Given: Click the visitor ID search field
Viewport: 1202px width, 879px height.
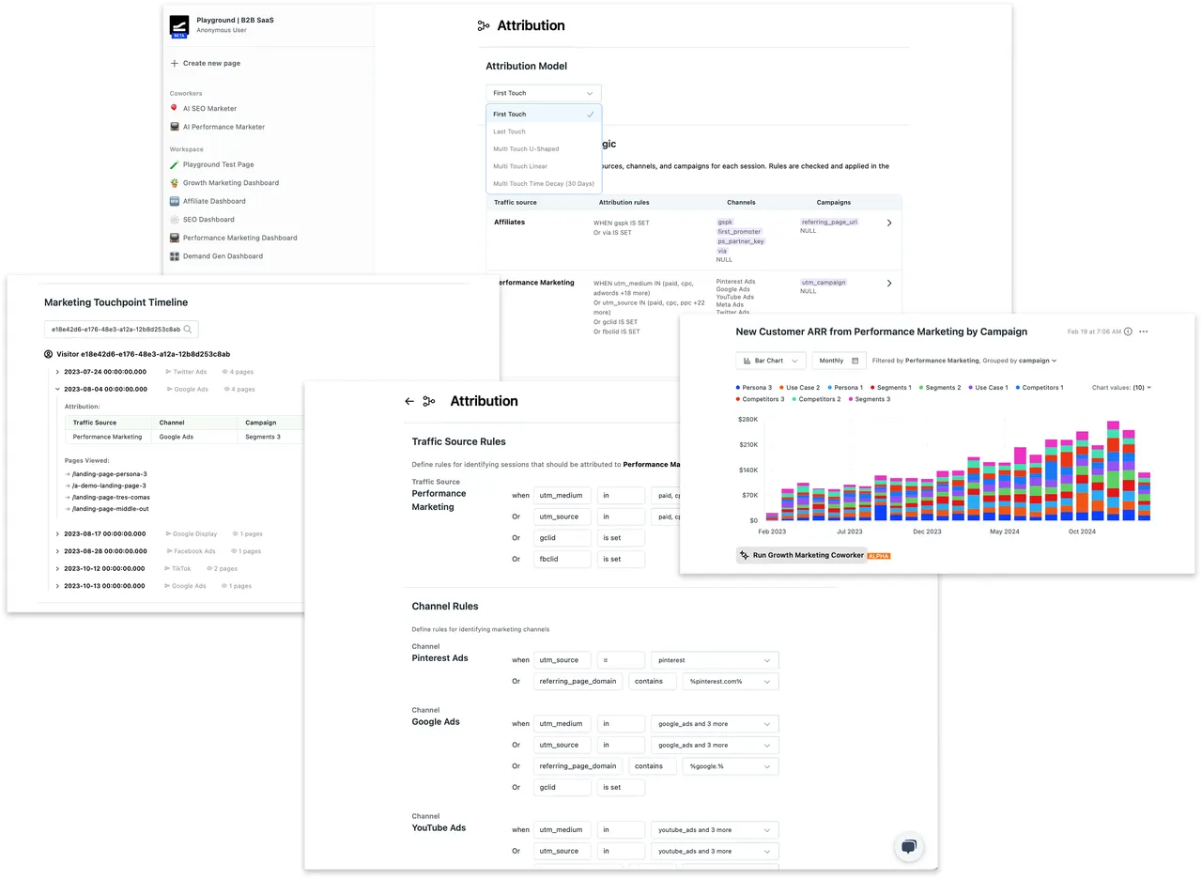Looking at the screenshot, I should pyautogui.click(x=121, y=330).
